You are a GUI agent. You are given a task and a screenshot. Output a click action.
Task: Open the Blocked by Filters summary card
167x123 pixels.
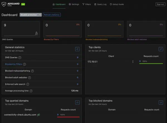point(63,29)
